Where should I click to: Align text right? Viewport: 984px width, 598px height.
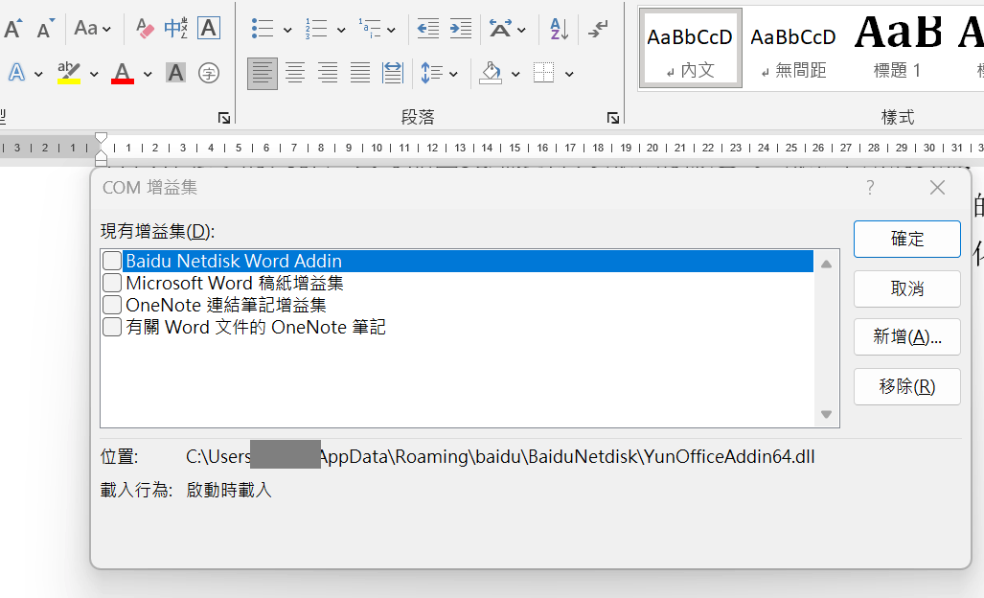328,74
